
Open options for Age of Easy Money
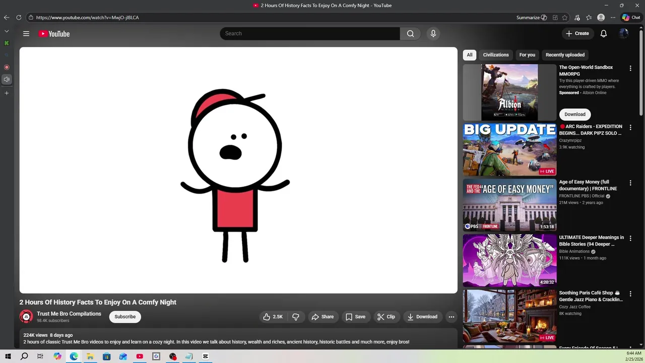tap(630, 183)
